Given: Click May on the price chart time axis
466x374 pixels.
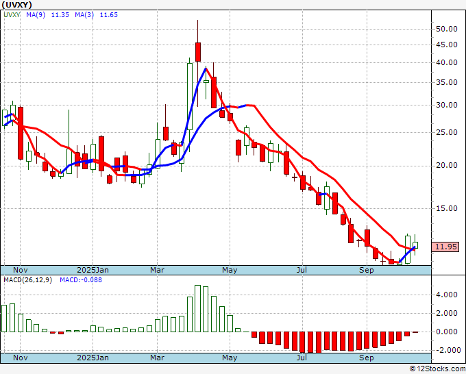Looking at the screenshot, I should (x=230, y=270).
